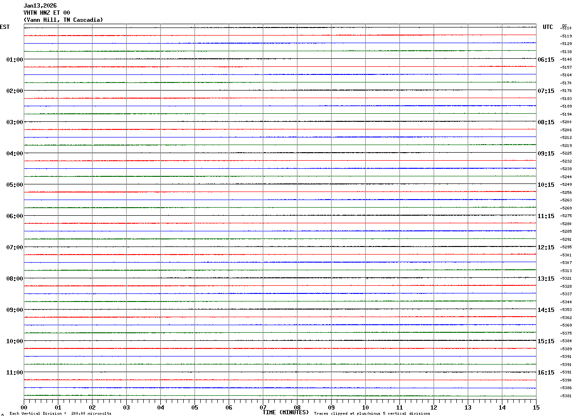
Task: Click the 16:15 UTC row label
Action: pos(546,373)
